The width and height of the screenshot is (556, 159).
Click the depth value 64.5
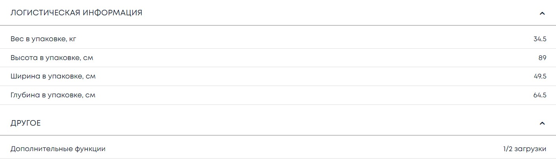tap(540, 95)
